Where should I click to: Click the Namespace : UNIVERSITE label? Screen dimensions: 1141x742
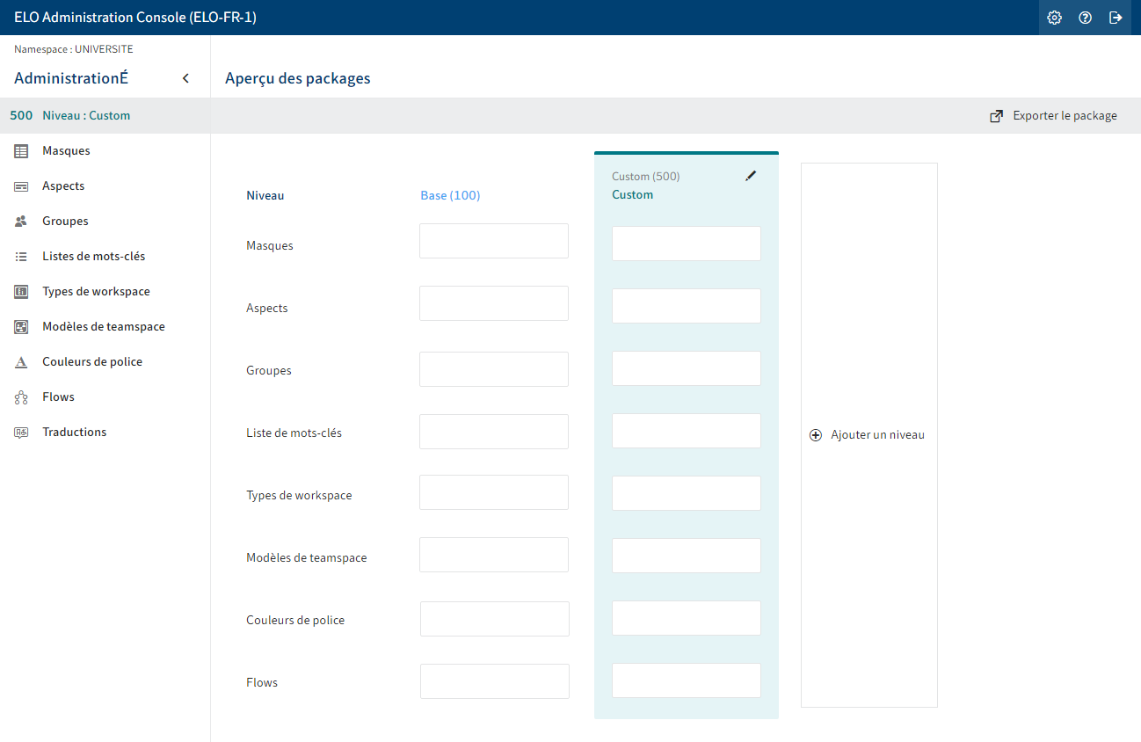[74, 49]
